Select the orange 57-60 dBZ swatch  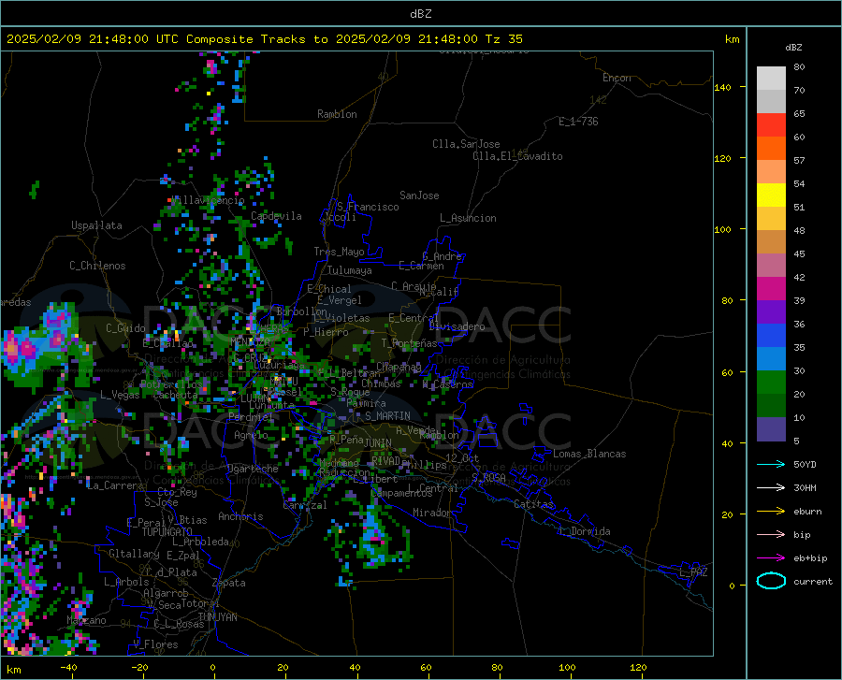click(771, 149)
